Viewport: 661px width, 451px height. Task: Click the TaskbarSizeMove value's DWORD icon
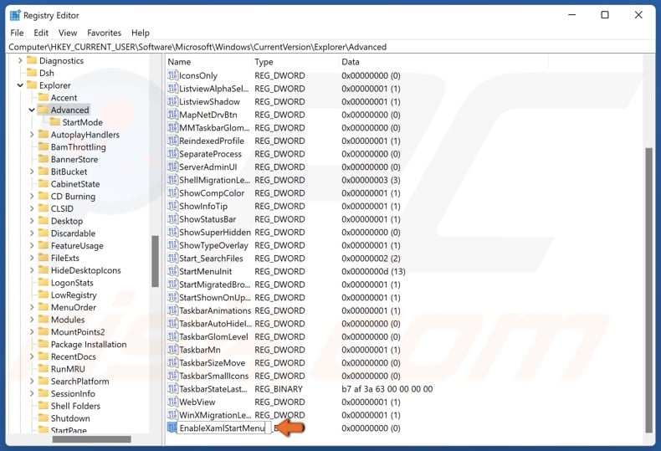click(x=172, y=363)
